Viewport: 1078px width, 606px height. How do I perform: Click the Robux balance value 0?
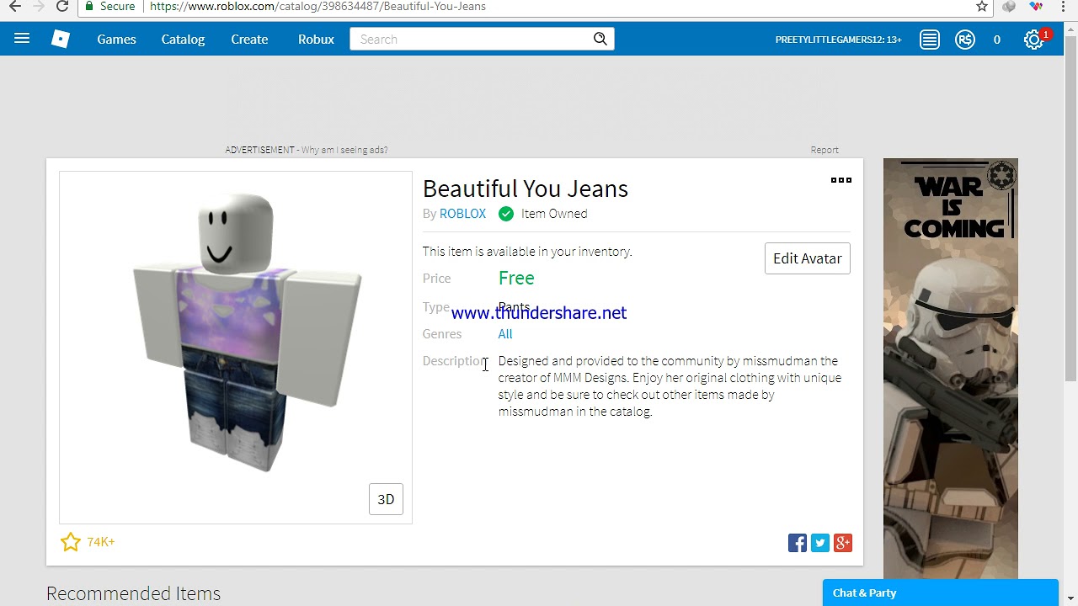[997, 40]
